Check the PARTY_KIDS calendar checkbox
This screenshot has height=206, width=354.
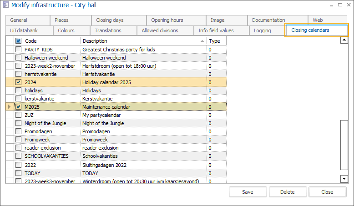18,50
